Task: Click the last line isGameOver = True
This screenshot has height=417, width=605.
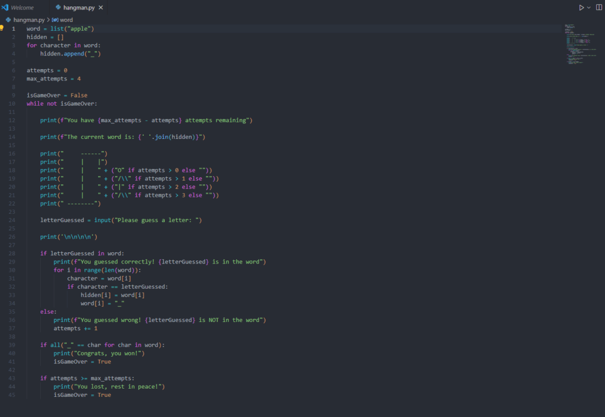Action: coord(82,395)
